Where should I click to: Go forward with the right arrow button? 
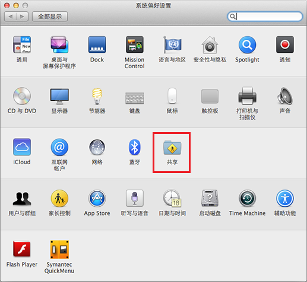(x=22, y=17)
